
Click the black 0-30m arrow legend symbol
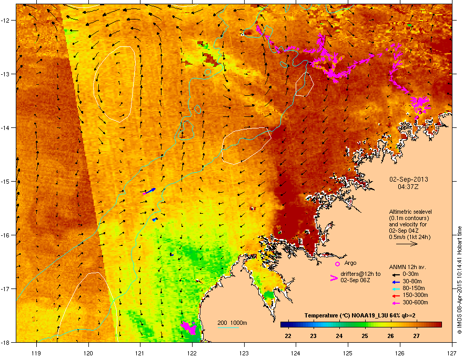(396, 274)
